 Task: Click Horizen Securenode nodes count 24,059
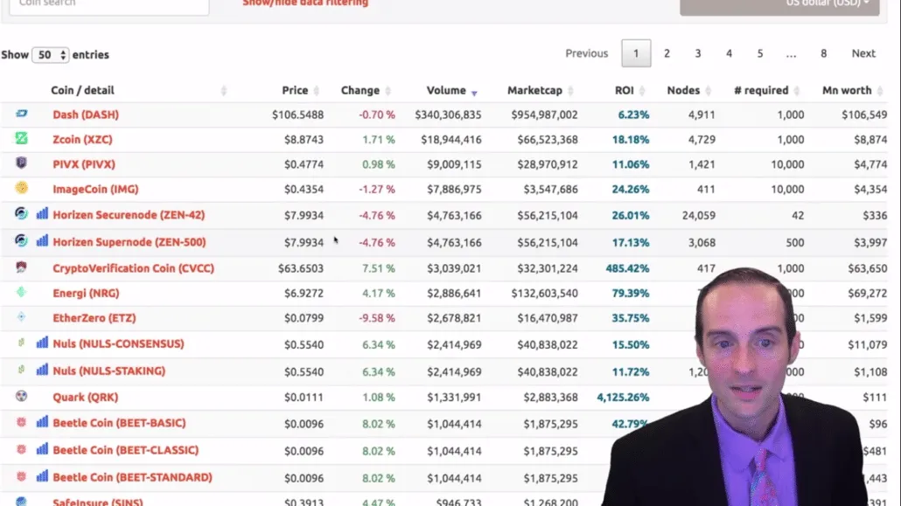[x=699, y=215]
